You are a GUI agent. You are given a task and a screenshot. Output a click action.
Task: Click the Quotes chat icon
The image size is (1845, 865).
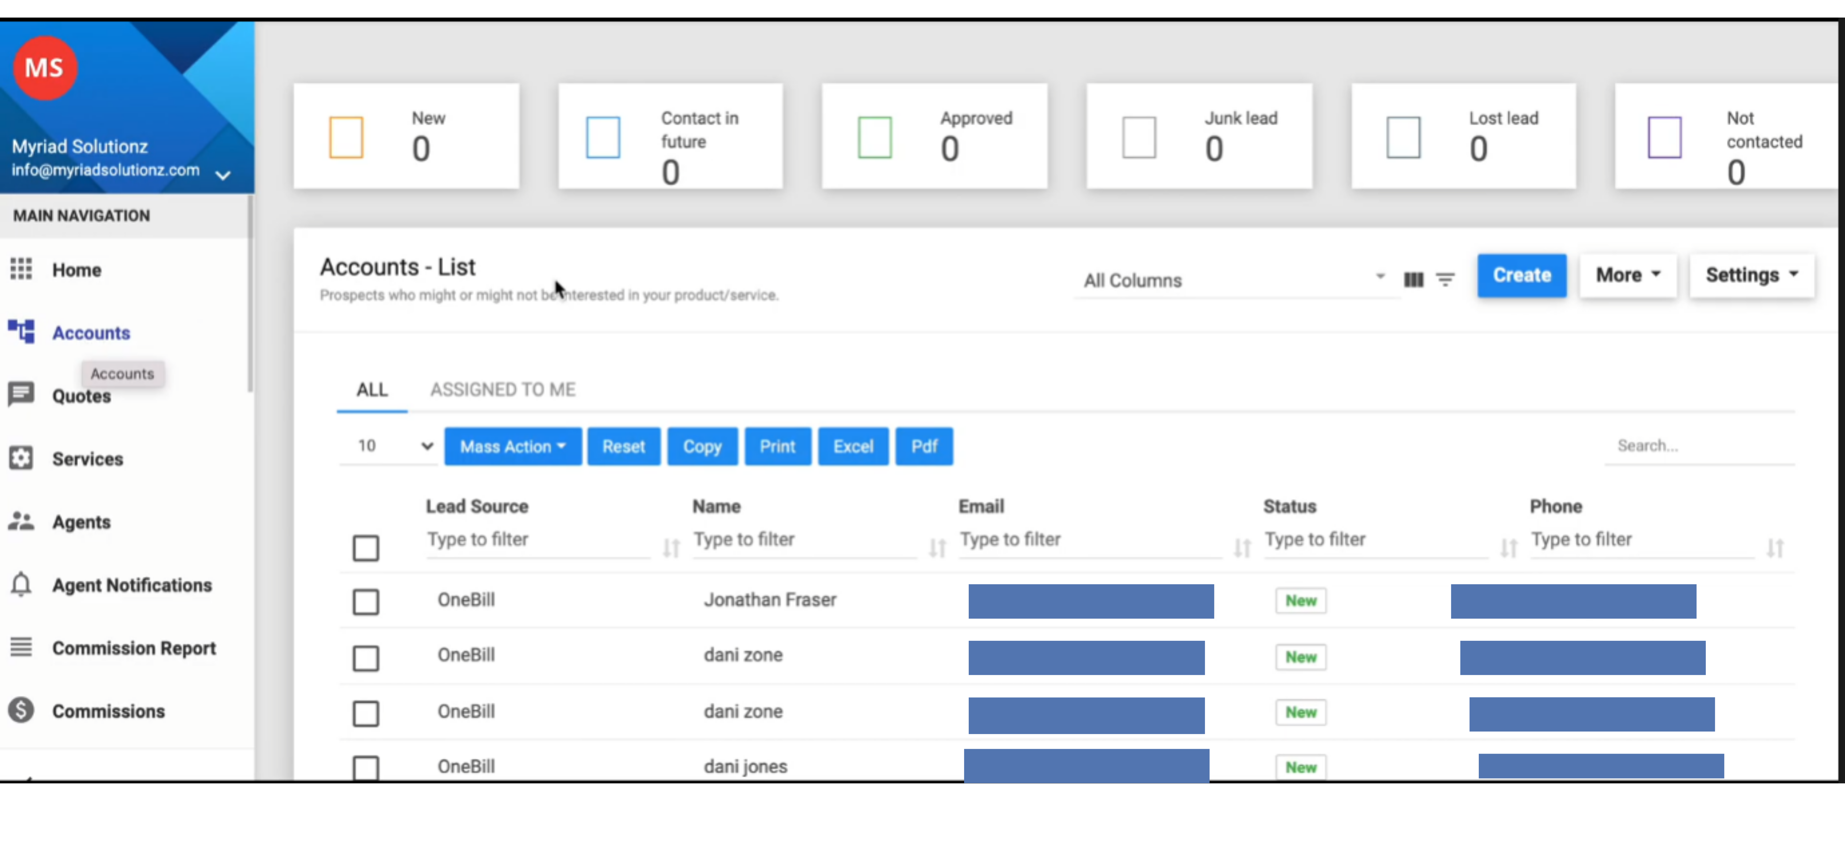click(21, 394)
